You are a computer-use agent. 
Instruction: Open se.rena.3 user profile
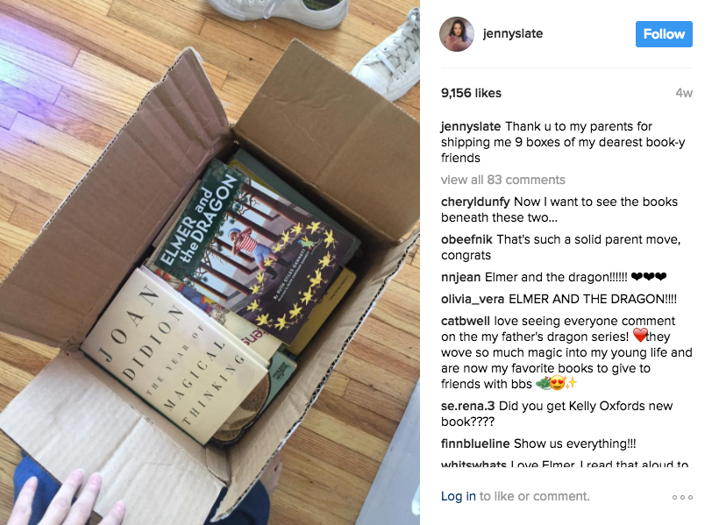[x=467, y=406]
